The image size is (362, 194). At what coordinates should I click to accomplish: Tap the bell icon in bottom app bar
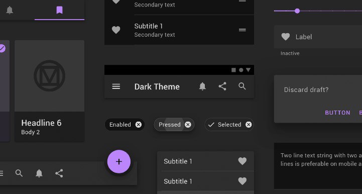39,173
